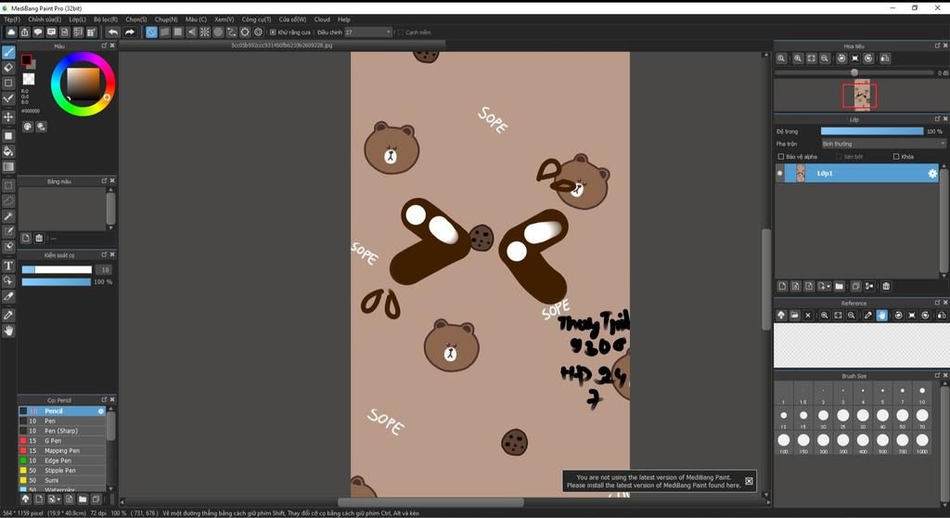Close the reference image with X icon
This screenshot has width=950, height=518.
pos(808,316)
